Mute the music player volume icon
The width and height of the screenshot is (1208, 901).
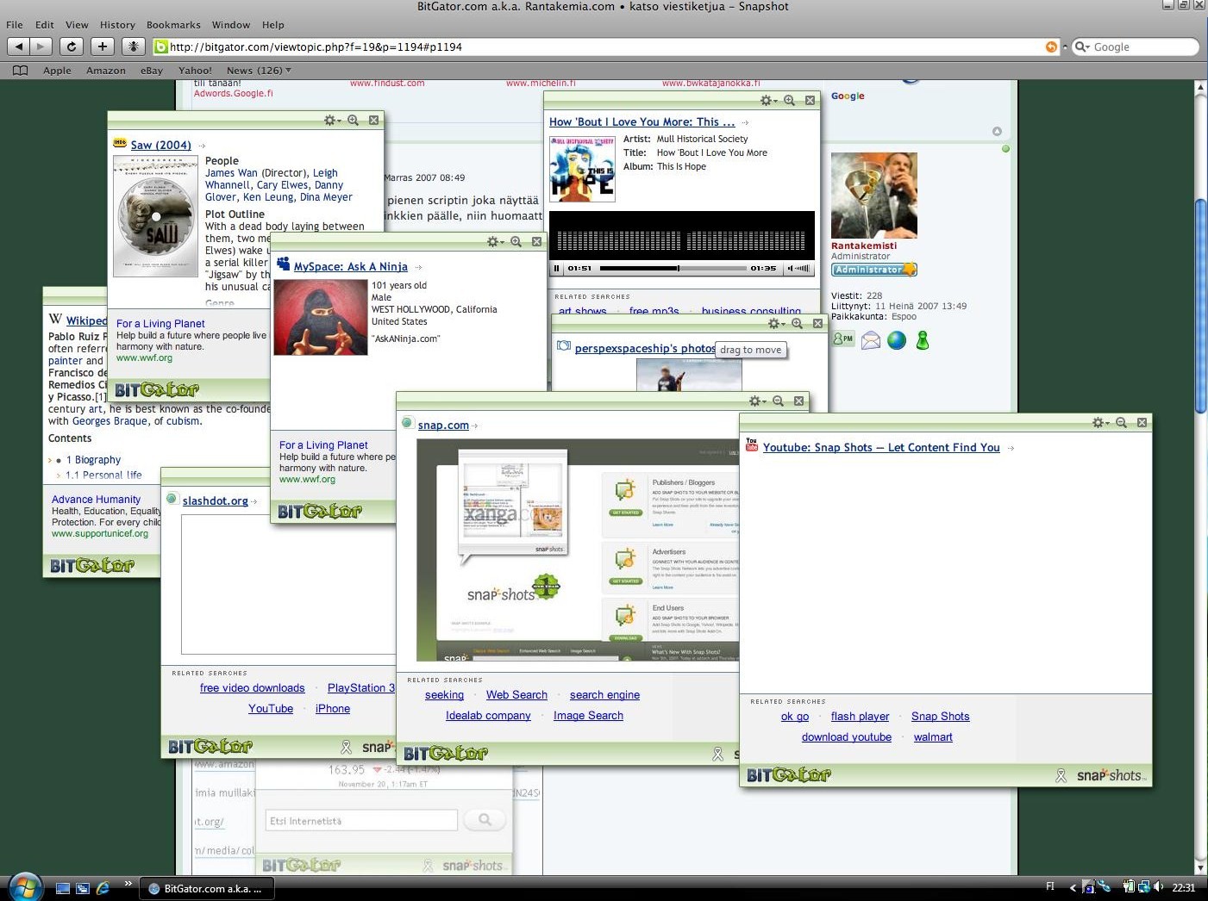click(x=792, y=268)
